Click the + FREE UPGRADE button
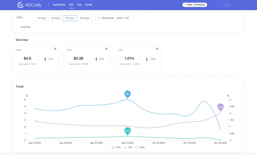This screenshot has width=257, height=155. (x=195, y=5)
